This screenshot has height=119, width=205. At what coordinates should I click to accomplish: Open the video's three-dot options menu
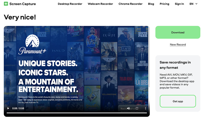click(x=145, y=109)
